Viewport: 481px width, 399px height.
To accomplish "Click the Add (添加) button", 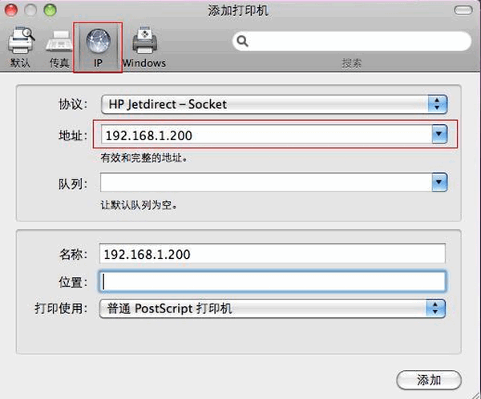I will pos(429,381).
